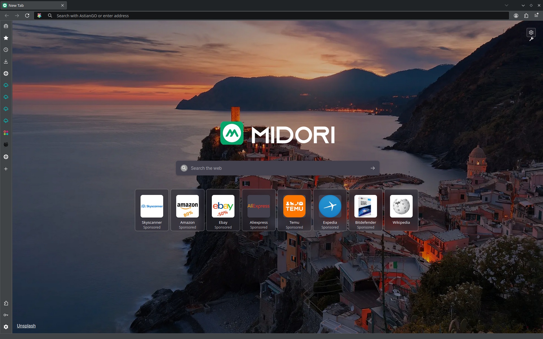Click the Extensions puzzle icon in toolbar

[526, 16]
